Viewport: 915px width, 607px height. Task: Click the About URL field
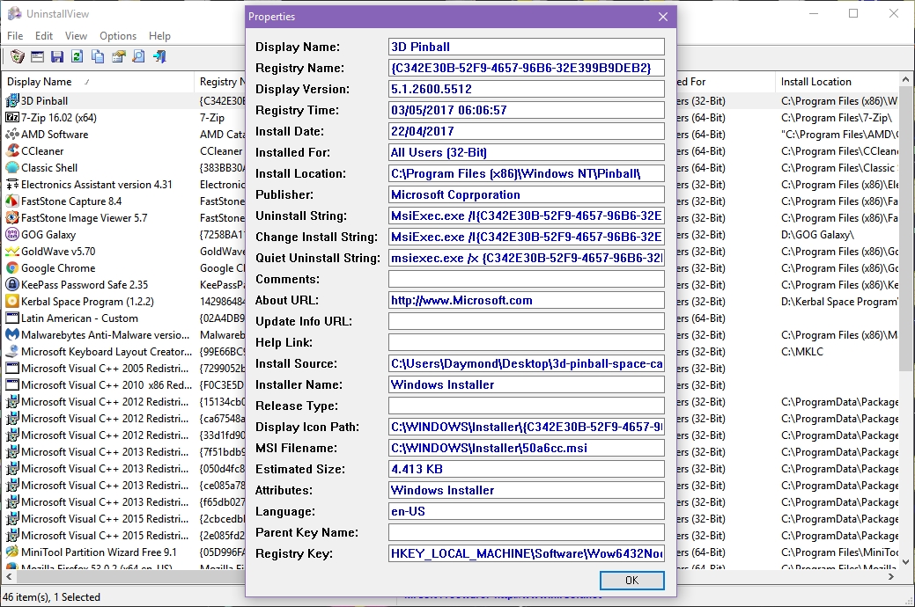(527, 300)
